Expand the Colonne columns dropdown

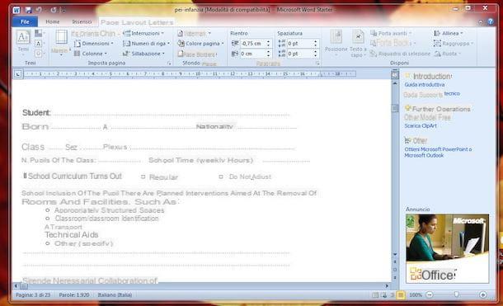point(91,54)
